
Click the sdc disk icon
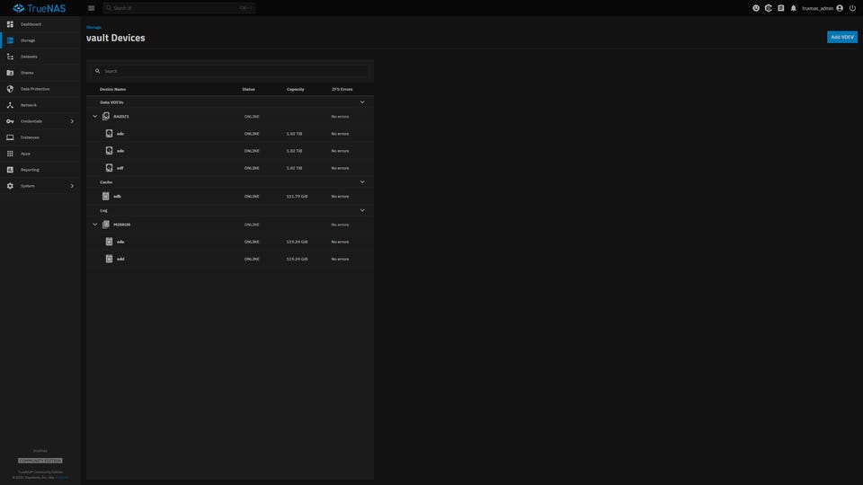109,134
